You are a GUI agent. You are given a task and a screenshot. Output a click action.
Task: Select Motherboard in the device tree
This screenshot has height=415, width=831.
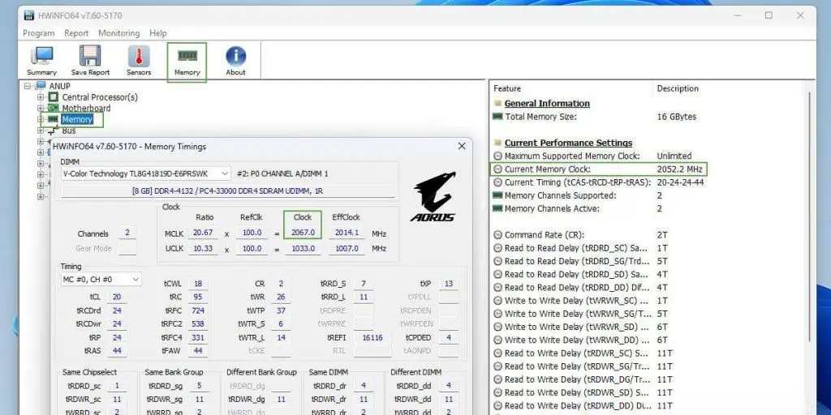pos(86,108)
